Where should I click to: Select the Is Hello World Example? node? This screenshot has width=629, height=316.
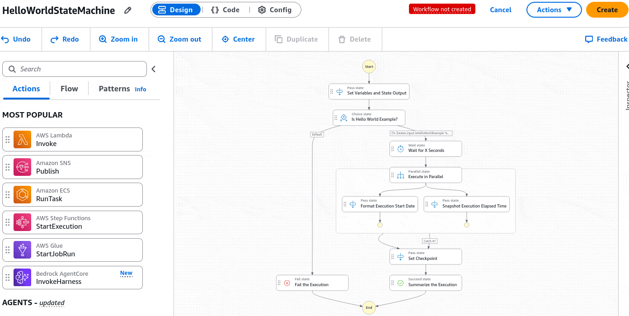click(x=369, y=118)
